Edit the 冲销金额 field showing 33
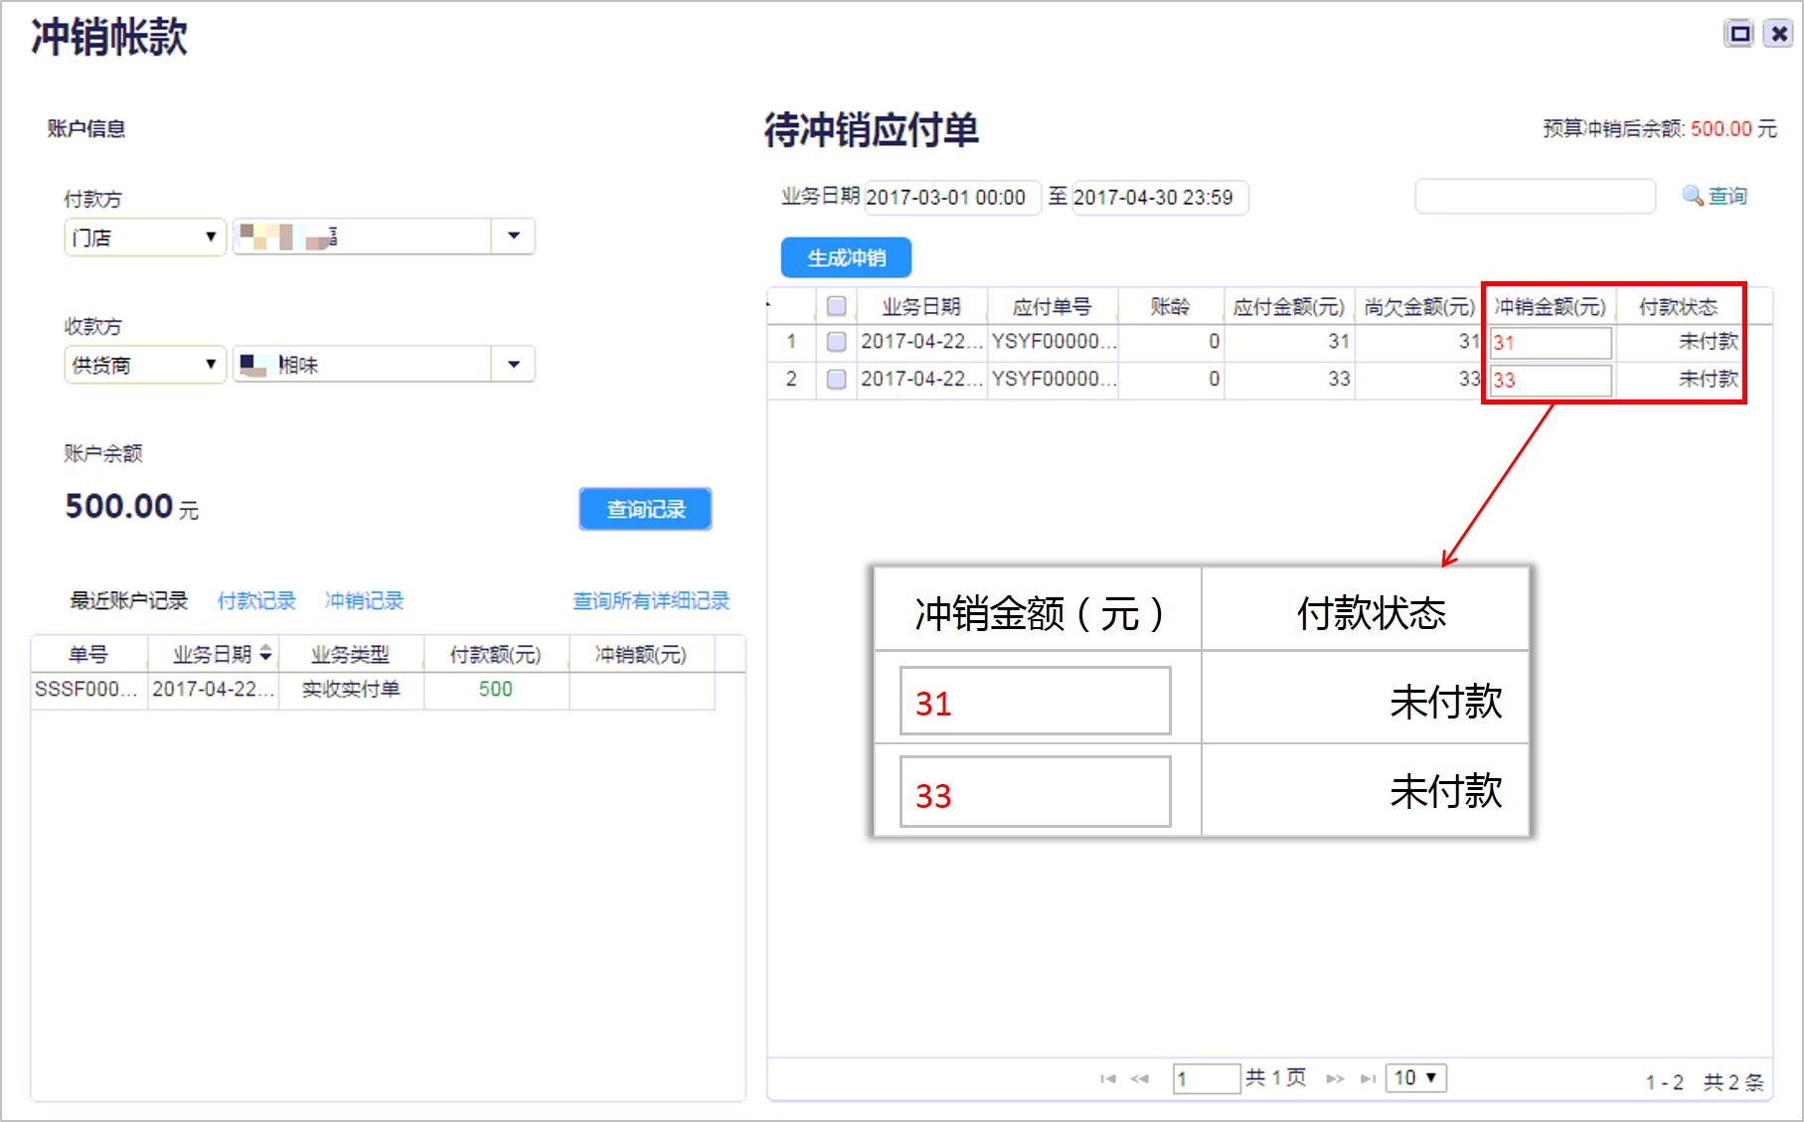The image size is (1804, 1122). point(1551,380)
